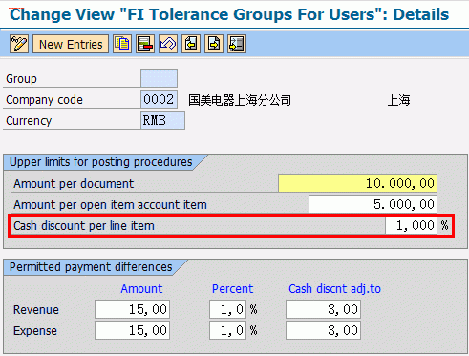
Task: Select Amount per open item account item field
Action: coord(373,204)
